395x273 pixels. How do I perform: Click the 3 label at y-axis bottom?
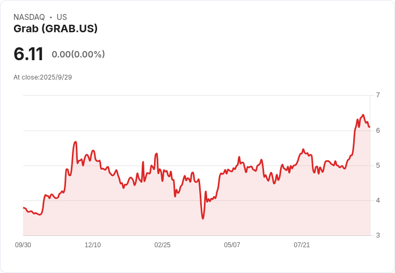tap(378, 235)
